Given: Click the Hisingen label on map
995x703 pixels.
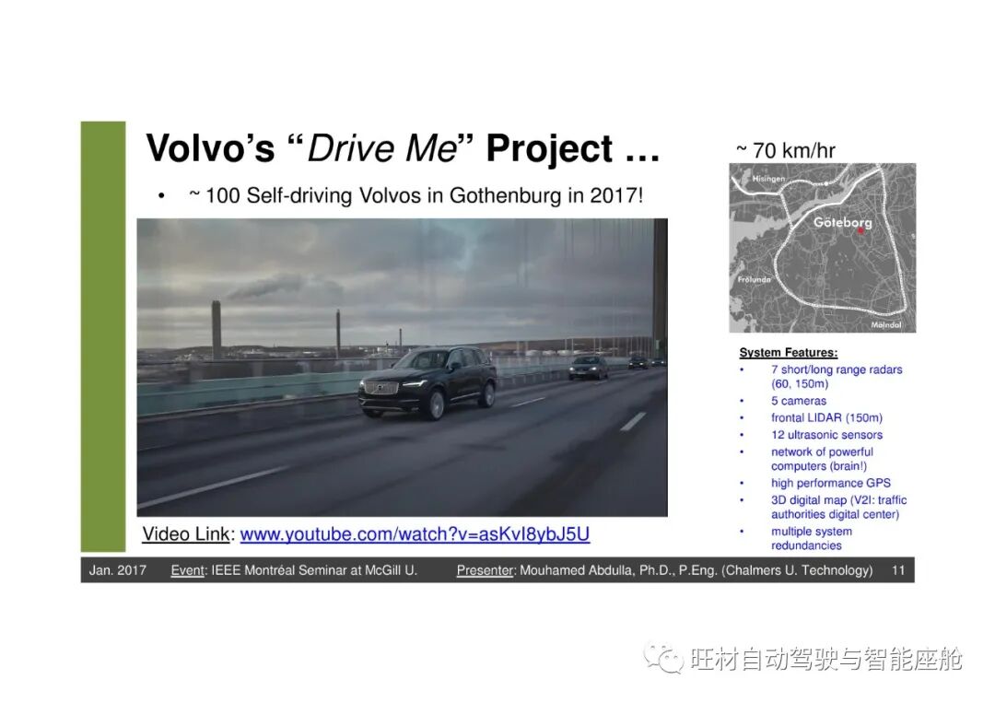Looking at the screenshot, I should pos(767,179).
